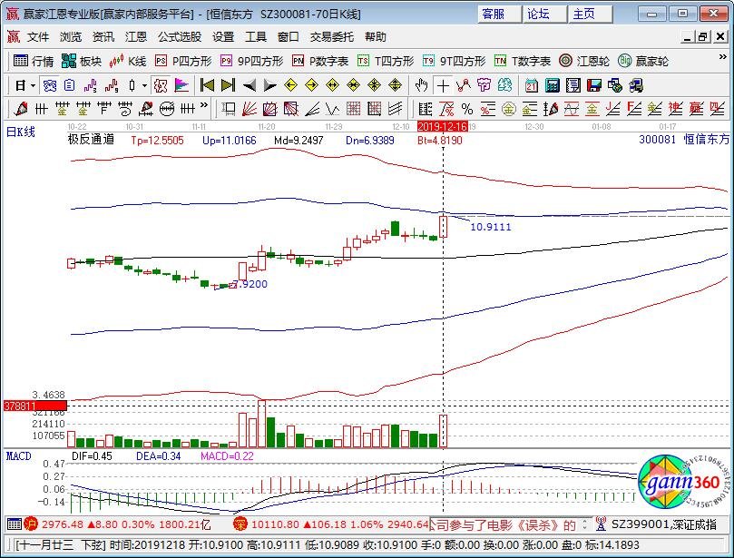Image resolution: width=734 pixels, height=558 pixels.
Task: Click the 主页 button
Action: [x=591, y=14]
